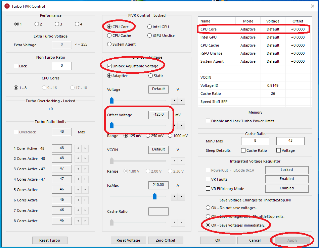Select the 1000 mV range option
Viewport: 319px width, 248px height.
point(170,136)
